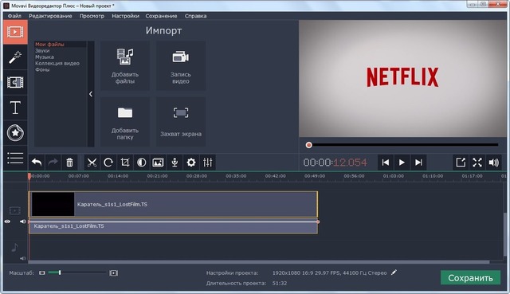Image resolution: width=510 pixels, height=294 pixels.
Task: Open the Titles text tab
Action: click(15, 108)
